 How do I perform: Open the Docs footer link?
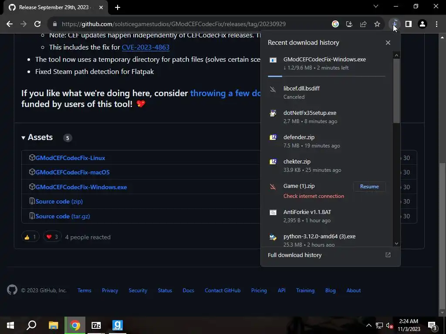click(188, 290)
